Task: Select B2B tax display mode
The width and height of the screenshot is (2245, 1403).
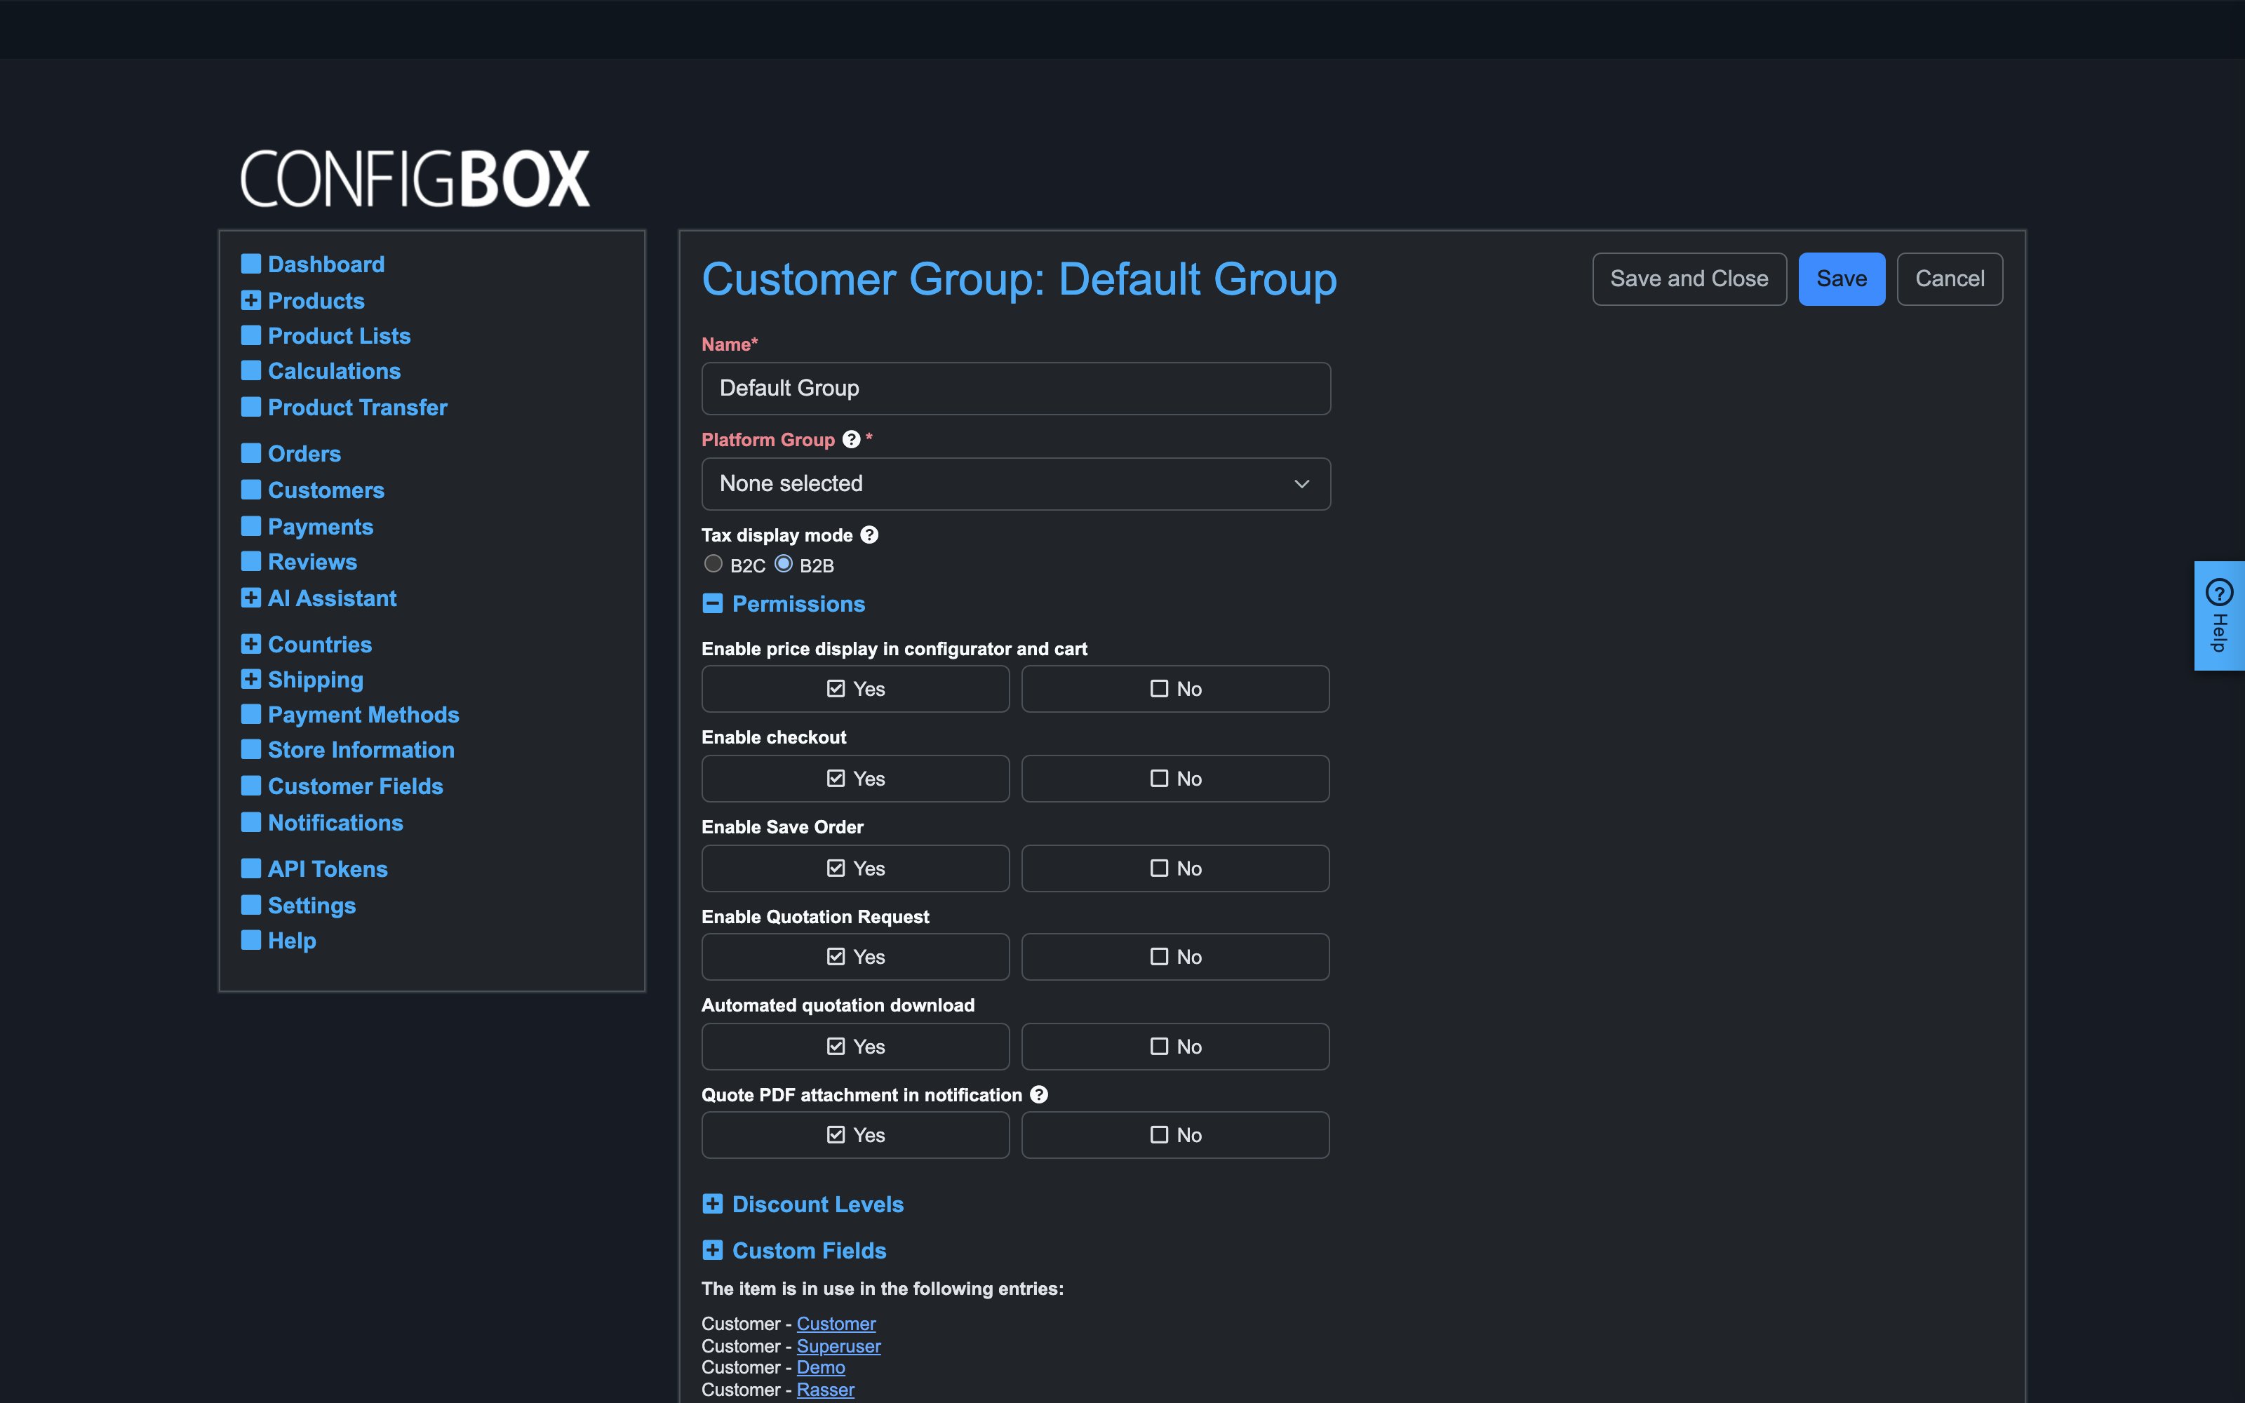Action: tap(783, 564)
